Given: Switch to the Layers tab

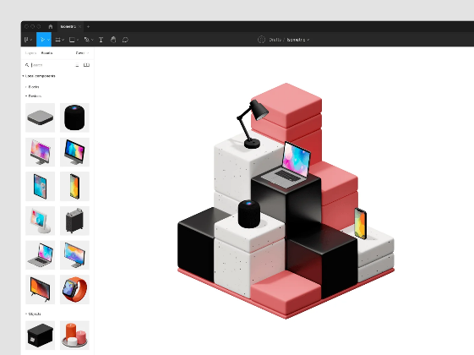Looking at the screenshot, I should tap(30, 53).
